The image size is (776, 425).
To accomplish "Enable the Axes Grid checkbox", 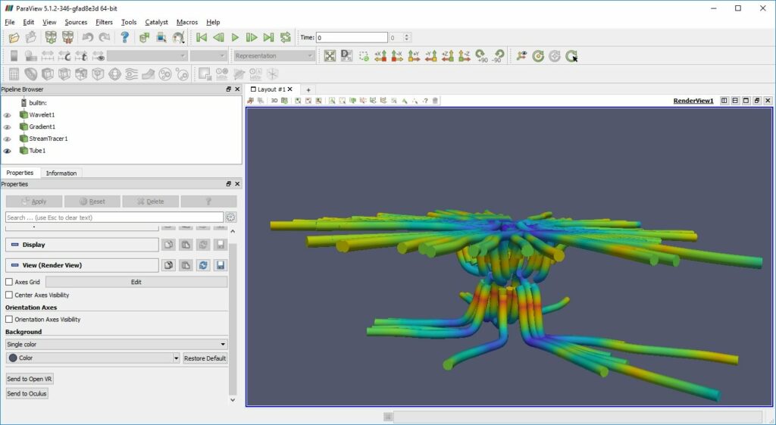I will click(x=9, y=282).
